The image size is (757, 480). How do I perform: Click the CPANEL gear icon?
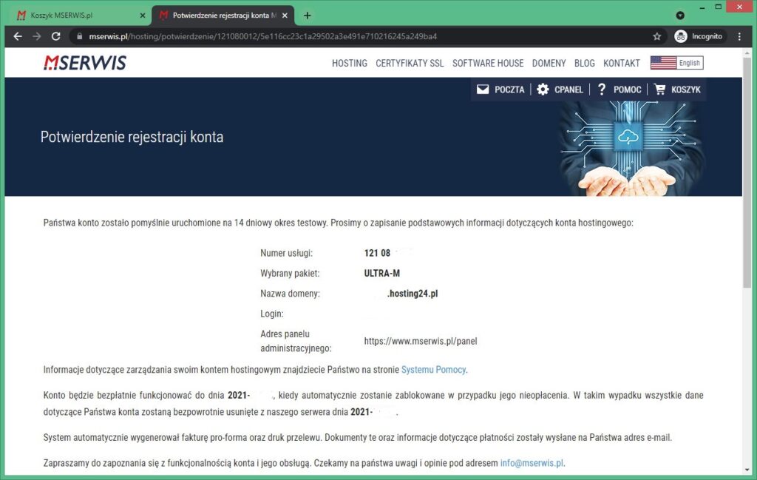click(x=541, y=89)
